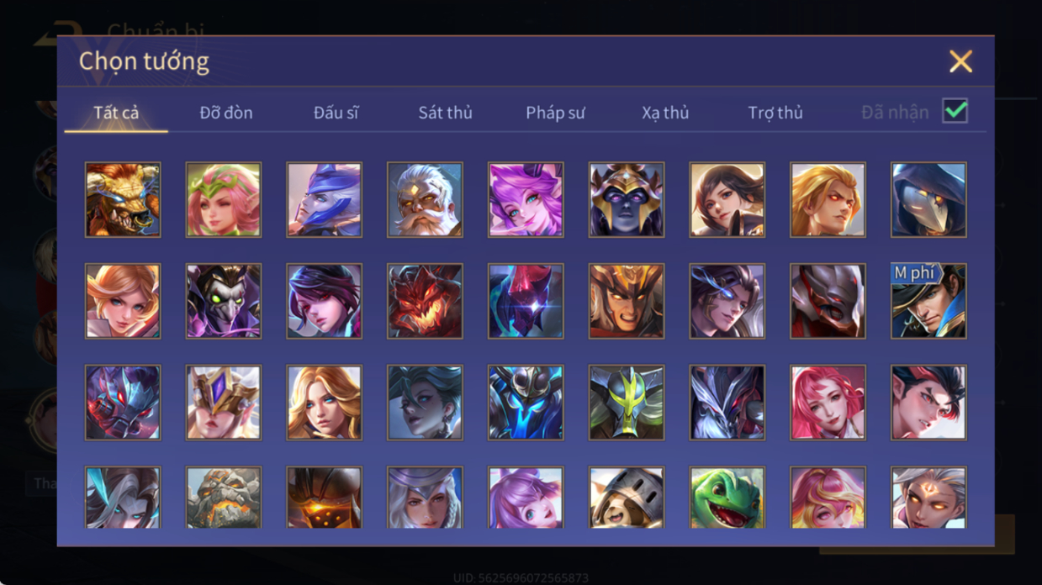Open the Đấu sĩ tab
This screenshot has height=585, width=1042.
[x=336, y=113]
